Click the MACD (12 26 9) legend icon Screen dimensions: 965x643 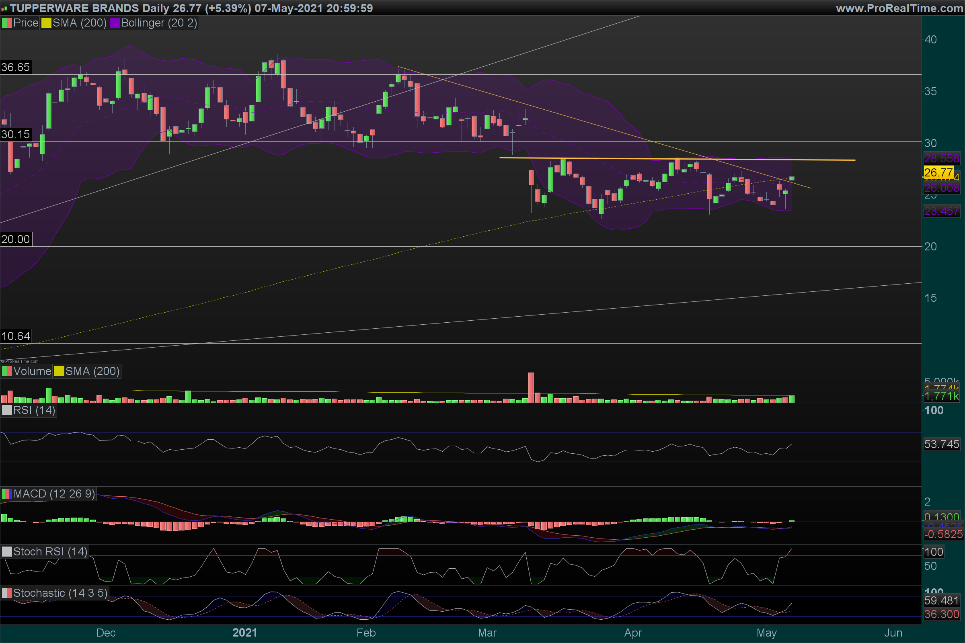(7, 494)
